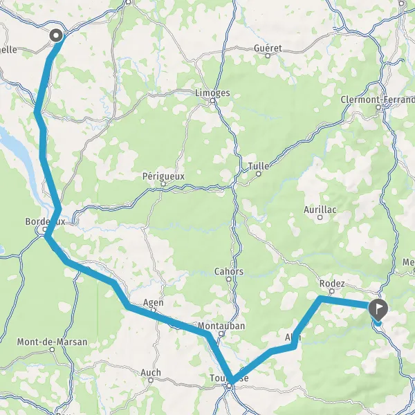This screenshot has height=415, width=415.
Task: Click the Montauban map label
Action: pos(221,326)
